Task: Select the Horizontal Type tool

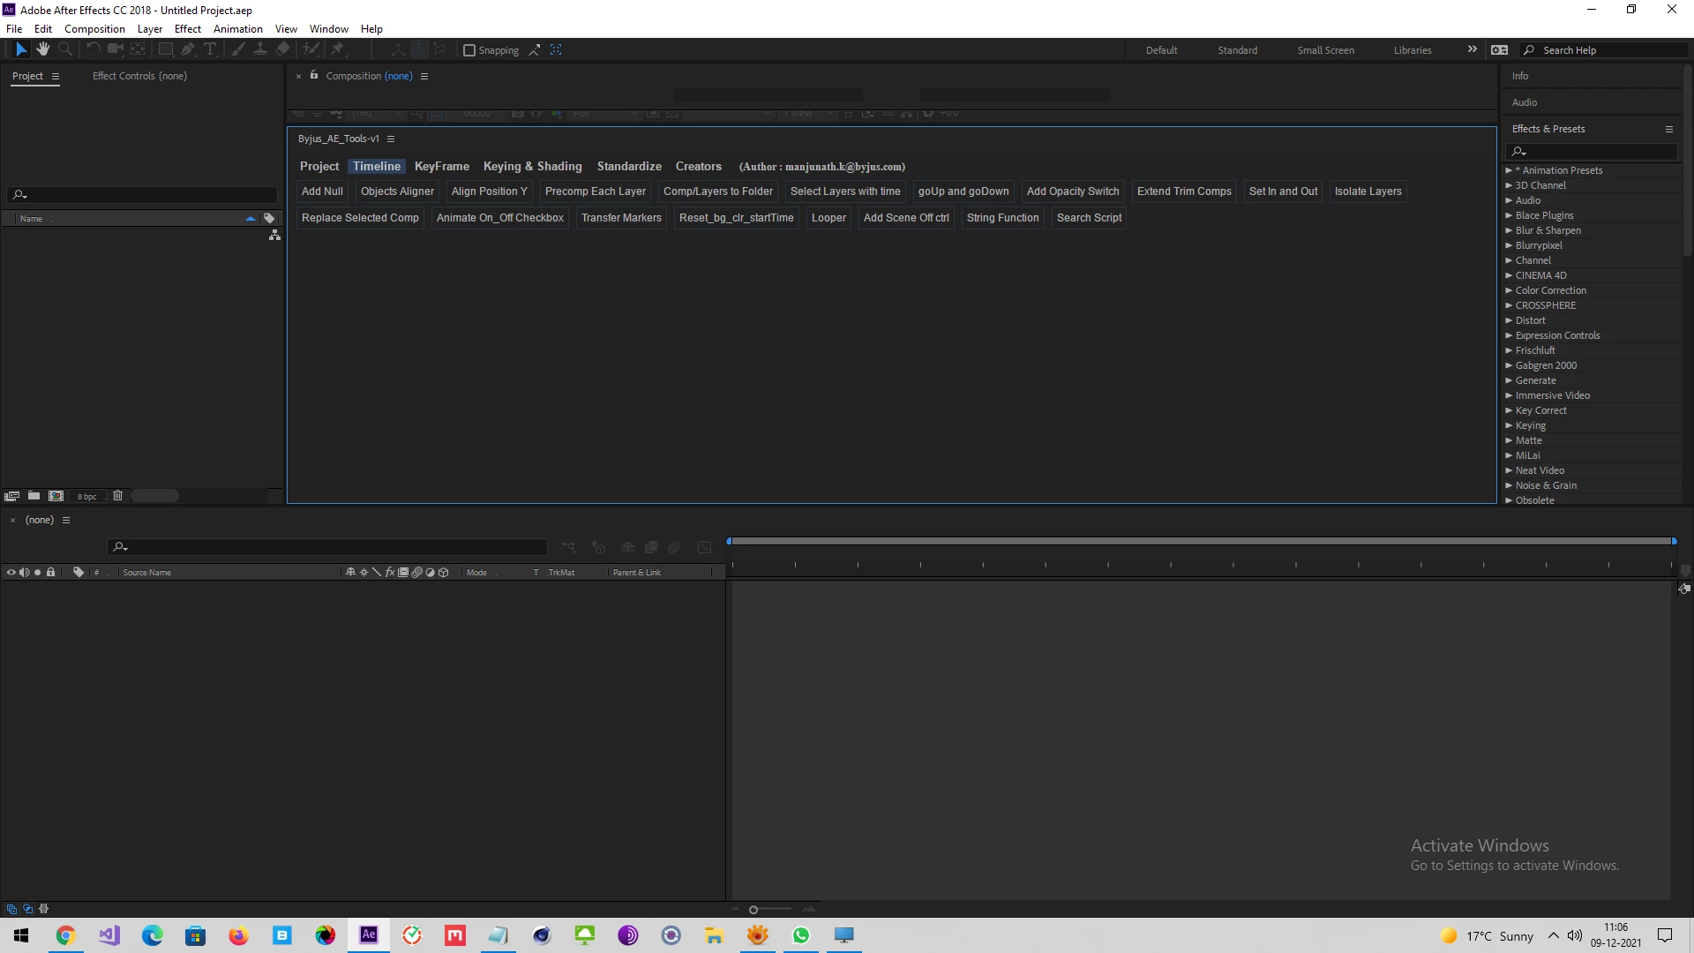Action: (x=210, y=49)
